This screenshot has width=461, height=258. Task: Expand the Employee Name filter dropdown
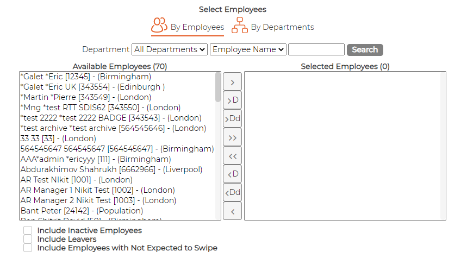pos(248,49)
